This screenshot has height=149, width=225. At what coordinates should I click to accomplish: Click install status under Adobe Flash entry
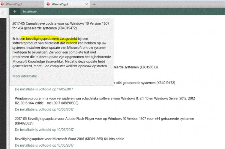tap(44, 130)
